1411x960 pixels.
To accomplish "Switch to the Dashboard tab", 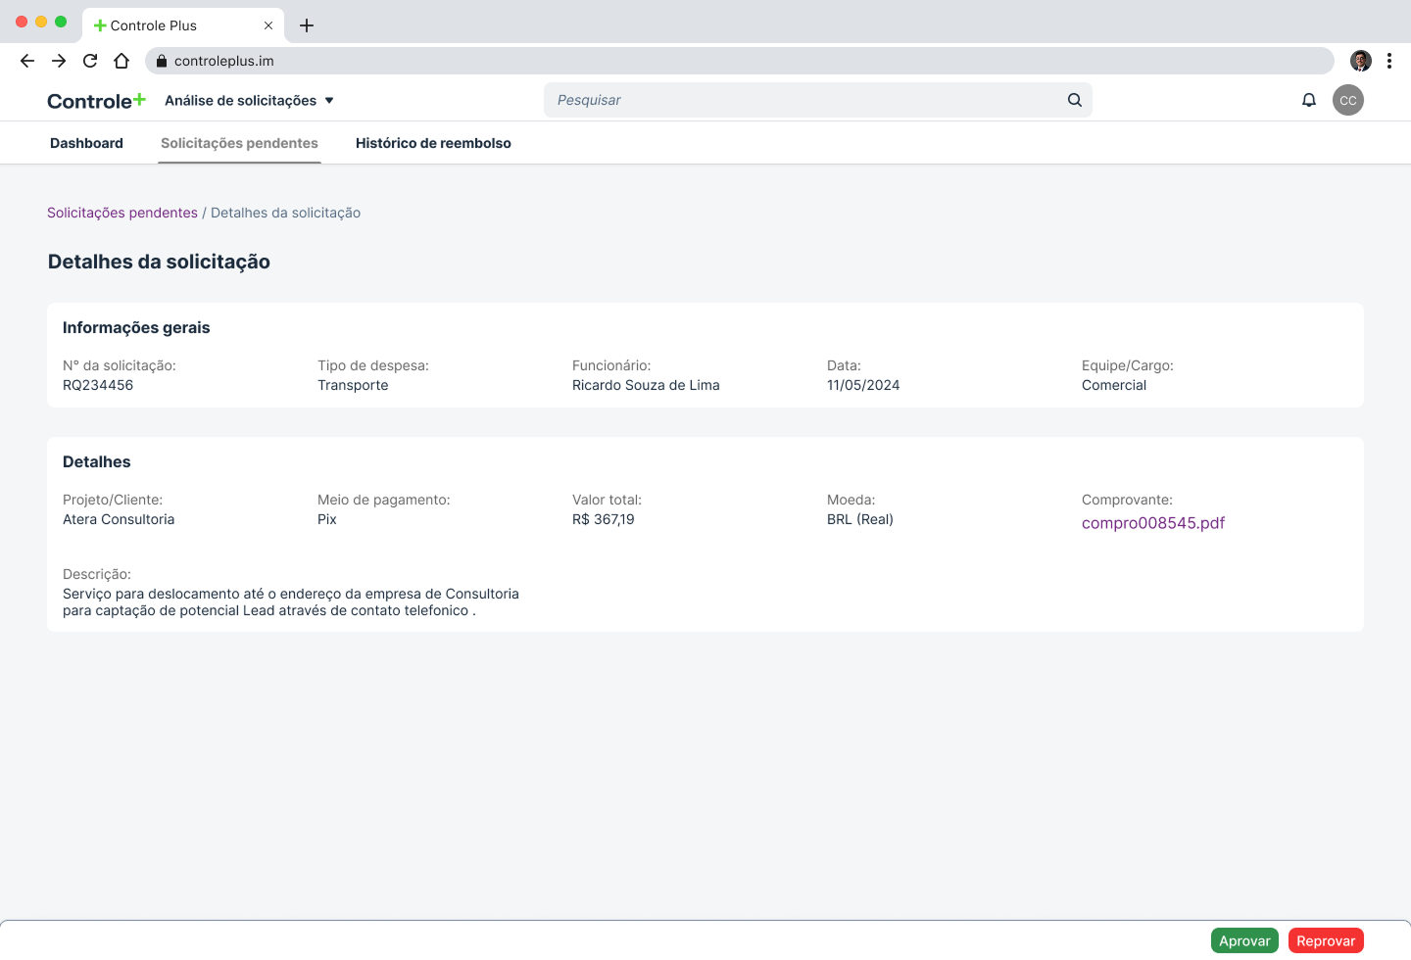I will coord(86,143).
